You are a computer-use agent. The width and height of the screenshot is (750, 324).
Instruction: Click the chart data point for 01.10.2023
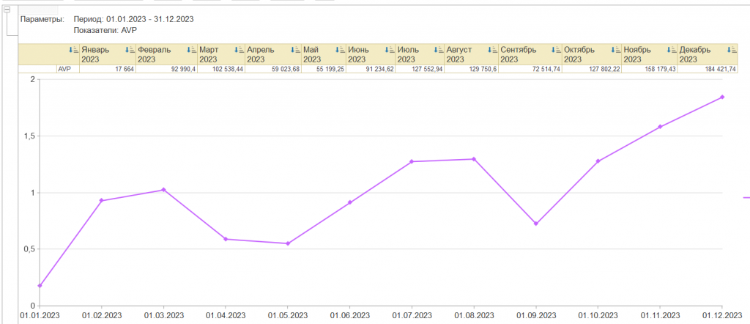598,161
